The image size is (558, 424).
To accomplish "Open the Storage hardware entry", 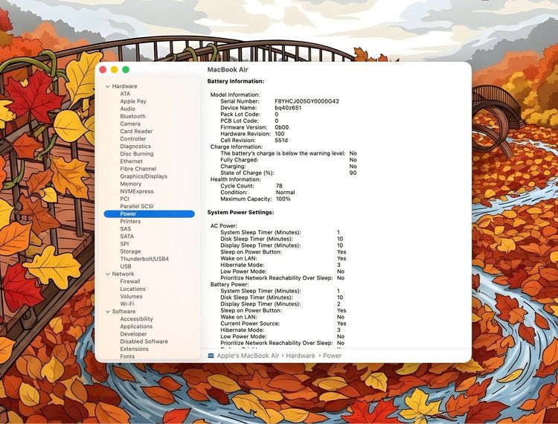I will click(130, 251).
